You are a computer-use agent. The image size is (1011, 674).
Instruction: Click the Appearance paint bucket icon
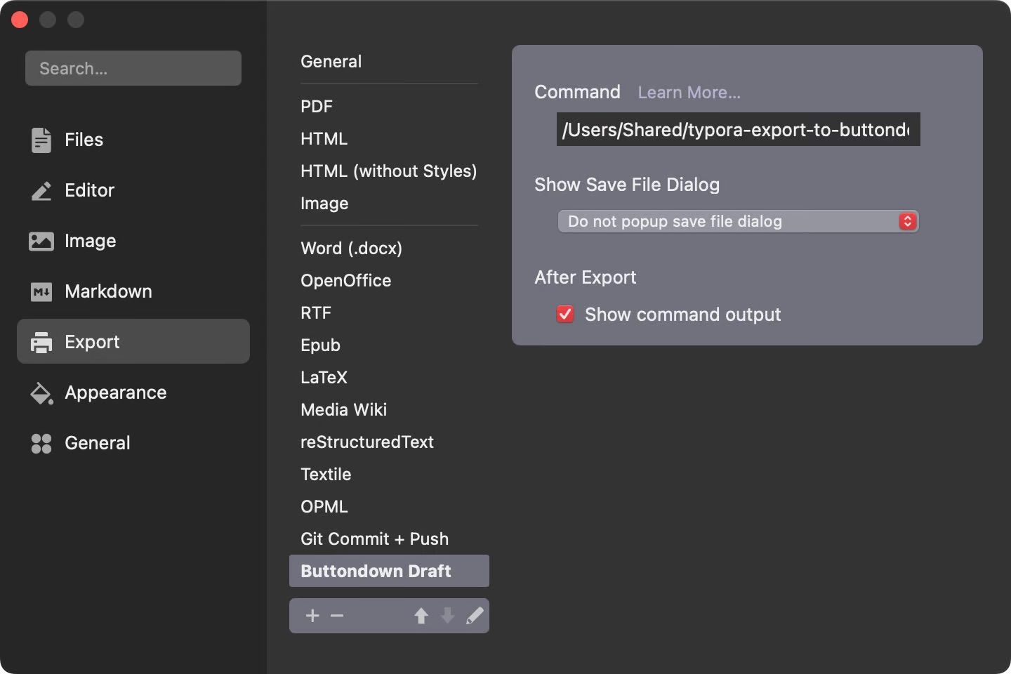[x=41, y=393]
